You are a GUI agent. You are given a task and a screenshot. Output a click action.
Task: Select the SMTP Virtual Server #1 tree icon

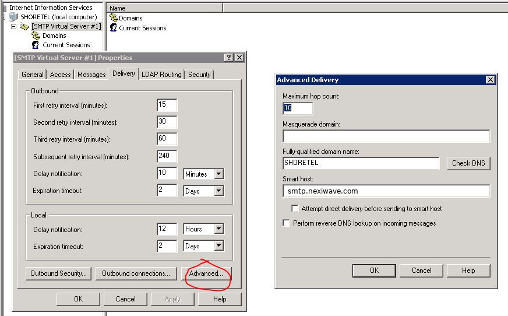[x=24, y=26]
